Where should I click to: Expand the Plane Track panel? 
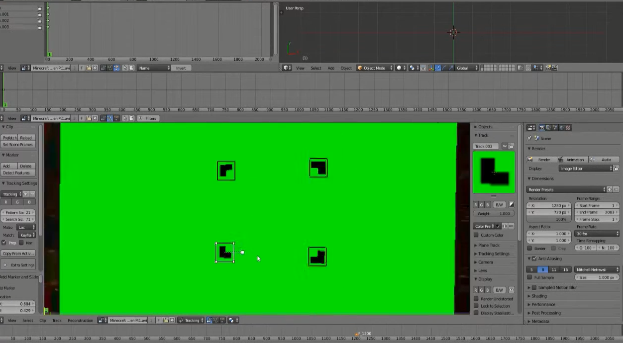[x=489, y=245]
